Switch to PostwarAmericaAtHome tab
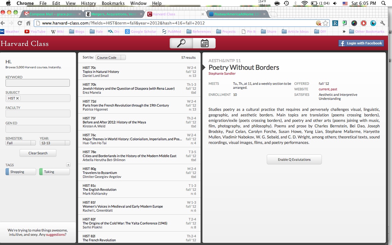Viewport: 392px width, 245px height. 237,14
